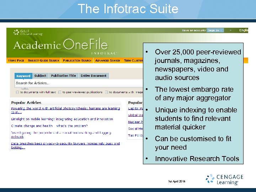Click the 1st April 2014 date text
The height and width of the screenshot is (192, 256).
click(177, 181)
